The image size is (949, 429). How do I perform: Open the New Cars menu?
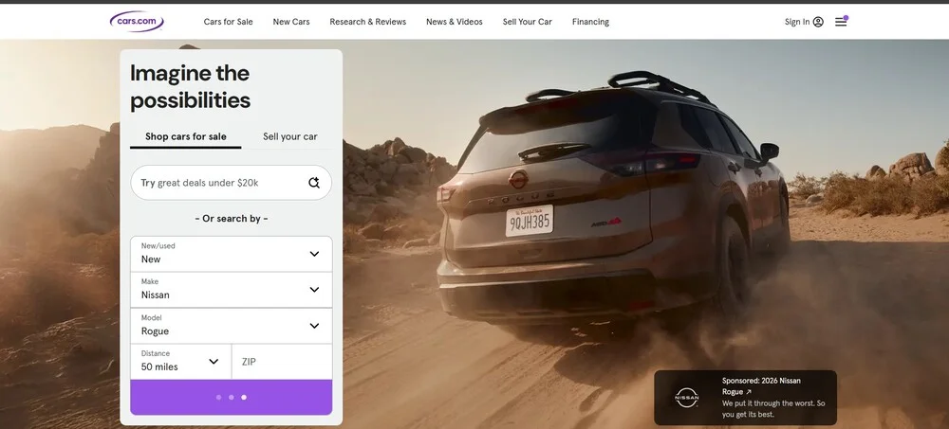pyautogui.click(x=291, y=22)
